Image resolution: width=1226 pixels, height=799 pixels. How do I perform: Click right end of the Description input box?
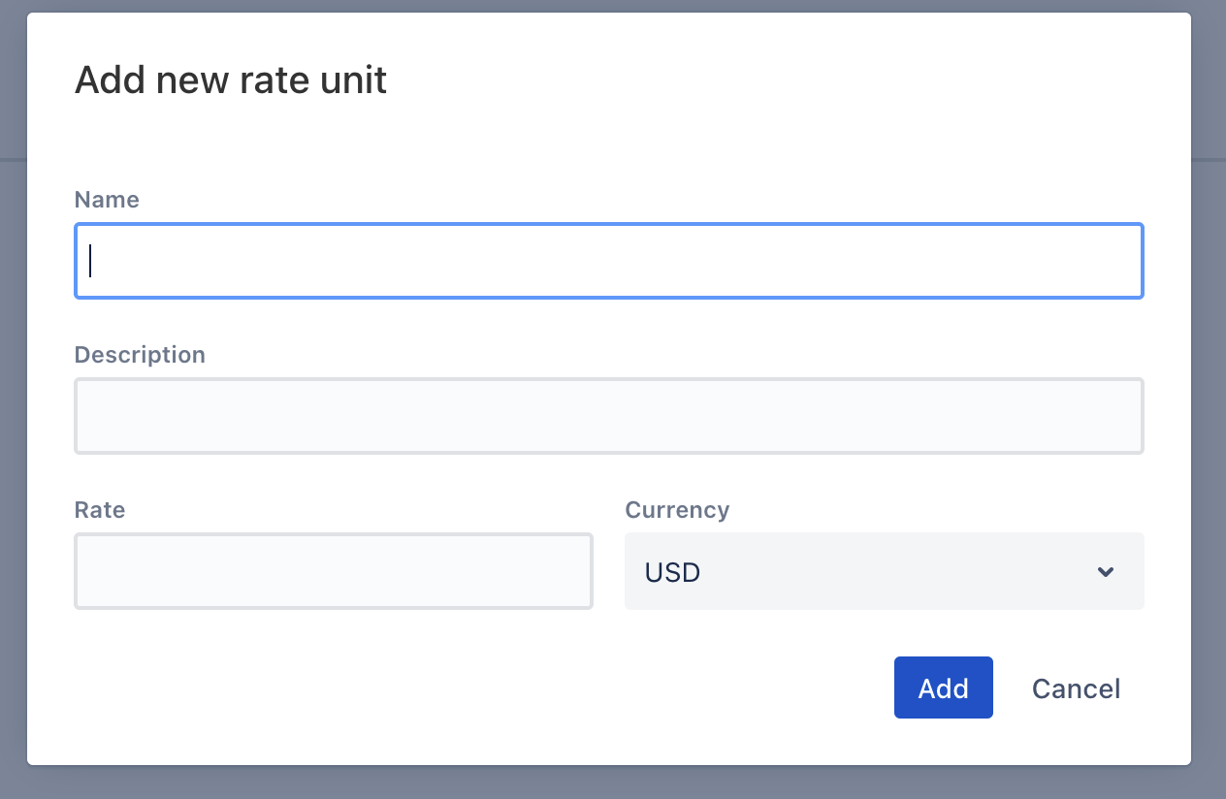1115,416
